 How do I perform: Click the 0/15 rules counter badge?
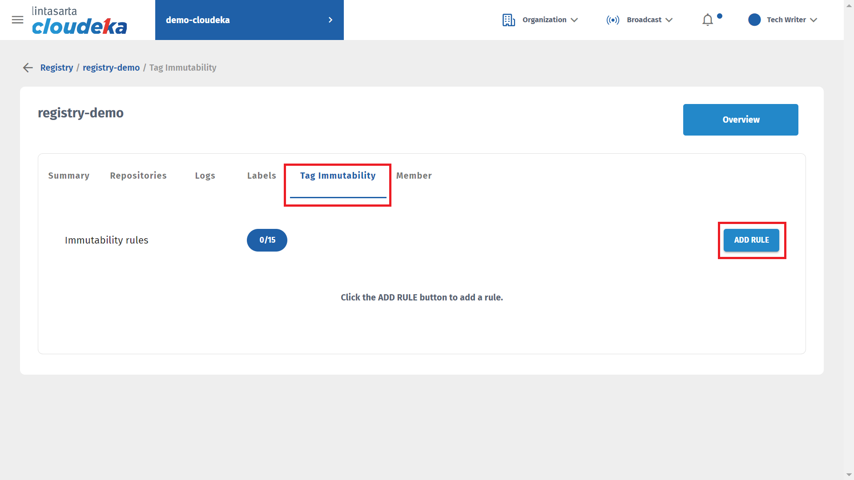pyautogui.click(x=267, y=240)
